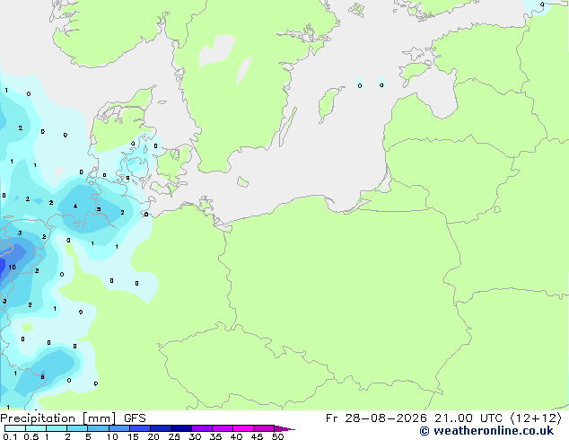Select the 30–35 mm purple legend swatch
569x440 pixels.
202,428
